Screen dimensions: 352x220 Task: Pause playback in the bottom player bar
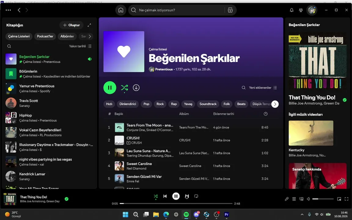pyautogui.click(x=176, y=196)
